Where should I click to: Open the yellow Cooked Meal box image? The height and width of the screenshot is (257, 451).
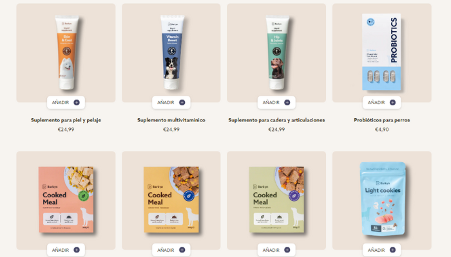pos(171,199)
